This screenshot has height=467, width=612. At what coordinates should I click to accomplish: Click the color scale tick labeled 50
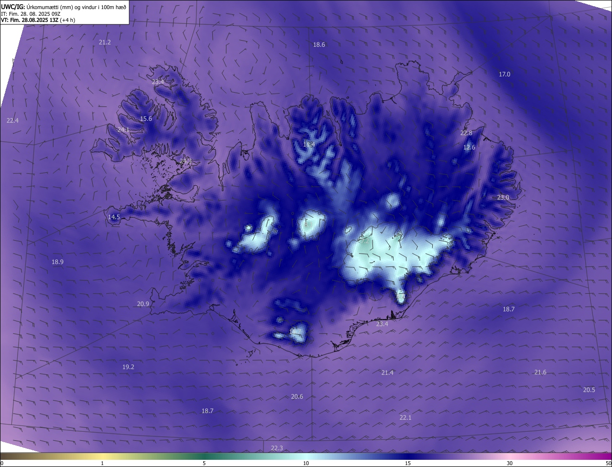pos(608,463)
